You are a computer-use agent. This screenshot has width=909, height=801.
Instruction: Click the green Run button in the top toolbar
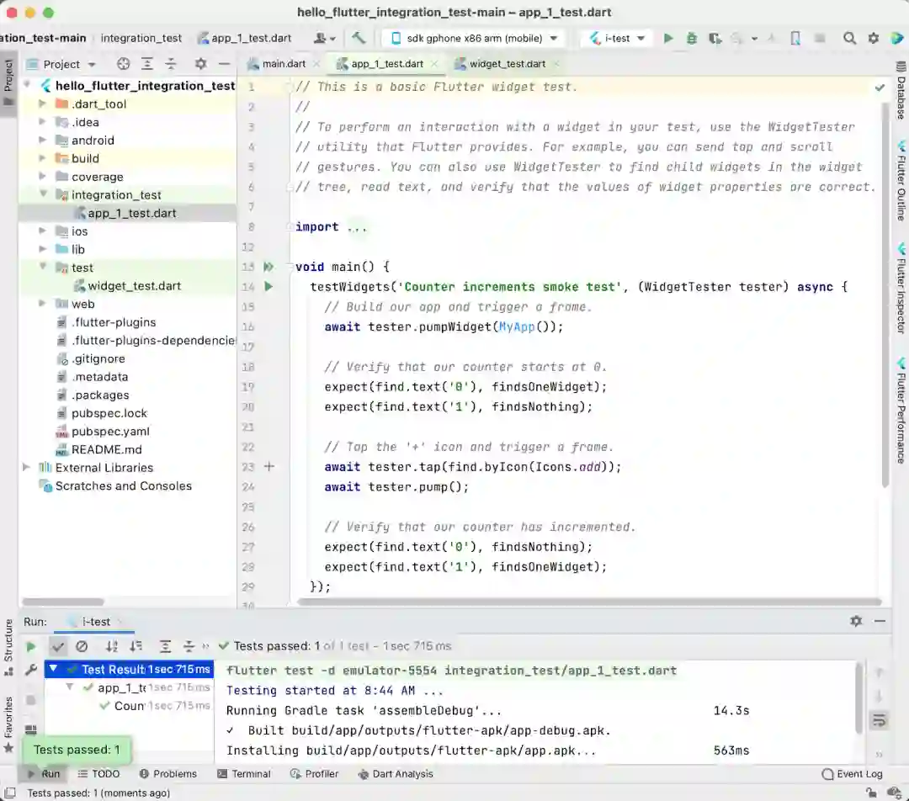point(668,38)
